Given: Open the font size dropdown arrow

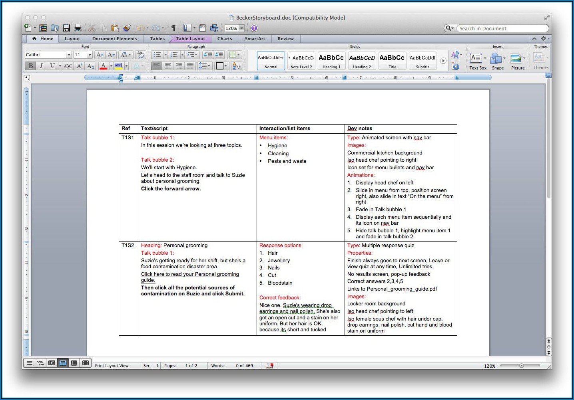Looking at the screenshot, I should point(90,55).
